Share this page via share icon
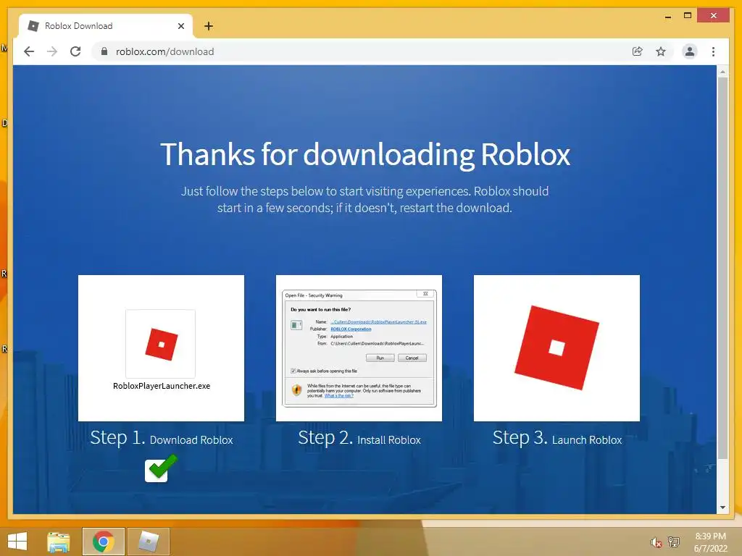The image size is (742, 556). tap(638, 51)
